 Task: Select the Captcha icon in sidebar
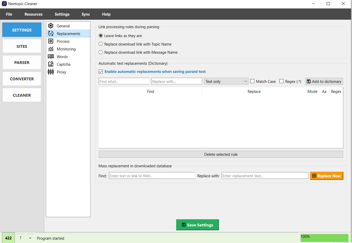pos(51,64)
